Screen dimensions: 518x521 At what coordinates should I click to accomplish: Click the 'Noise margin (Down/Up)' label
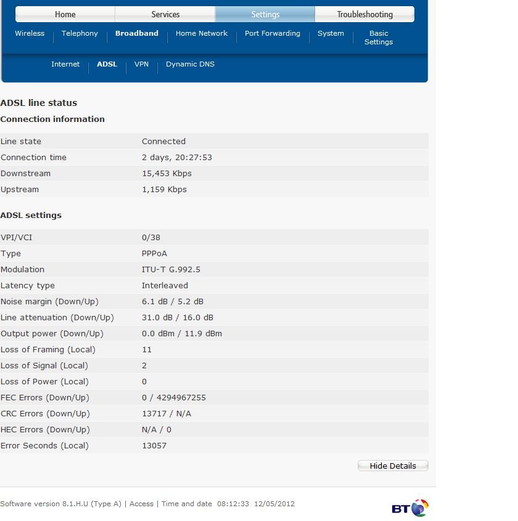tap(49, 301)
